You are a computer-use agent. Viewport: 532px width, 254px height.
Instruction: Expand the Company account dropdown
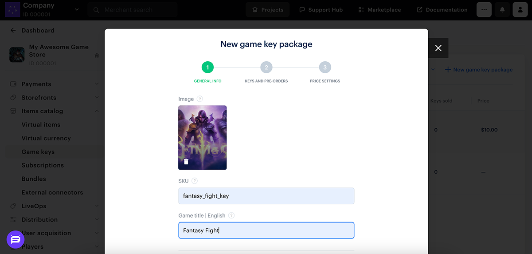[x=77, y=10]
